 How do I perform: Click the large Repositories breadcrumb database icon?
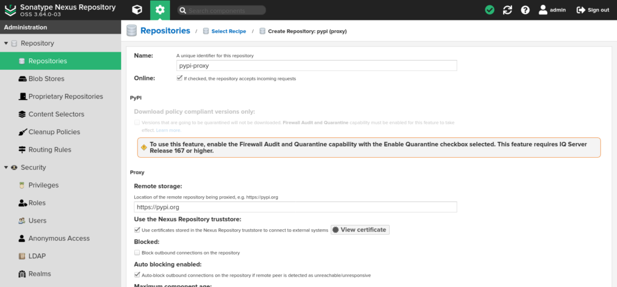pos(131,31)
